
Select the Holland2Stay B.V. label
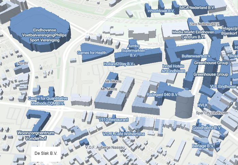[x=119, y=64]
